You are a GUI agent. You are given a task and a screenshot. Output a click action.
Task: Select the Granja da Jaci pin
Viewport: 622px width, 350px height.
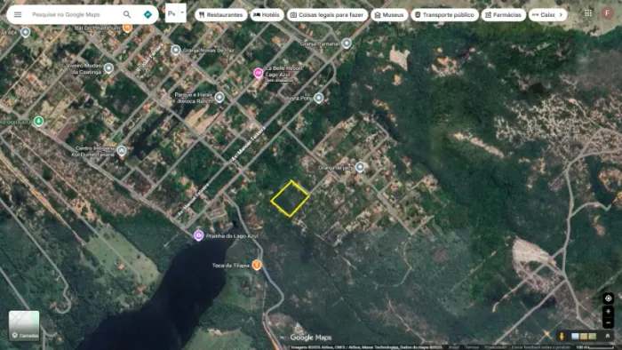[360, 167]
